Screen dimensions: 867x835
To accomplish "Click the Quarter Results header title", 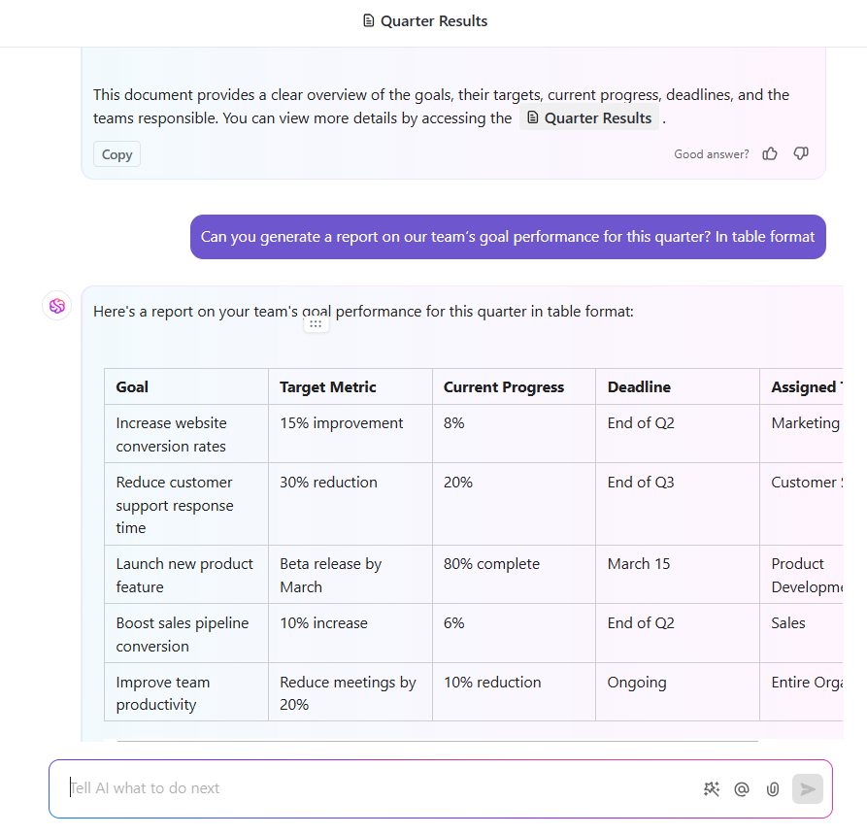I will (434, 20).
